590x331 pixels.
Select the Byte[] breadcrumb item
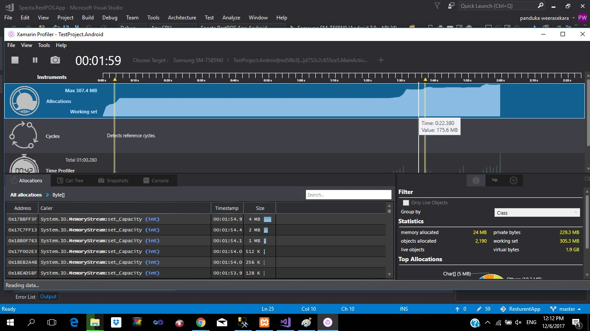pyautogui.click(x=59, y=195)
